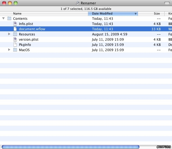Click the August 15, 2009 4:59 date
This screenshot has height=149, width=172.
tap(110, 34)
